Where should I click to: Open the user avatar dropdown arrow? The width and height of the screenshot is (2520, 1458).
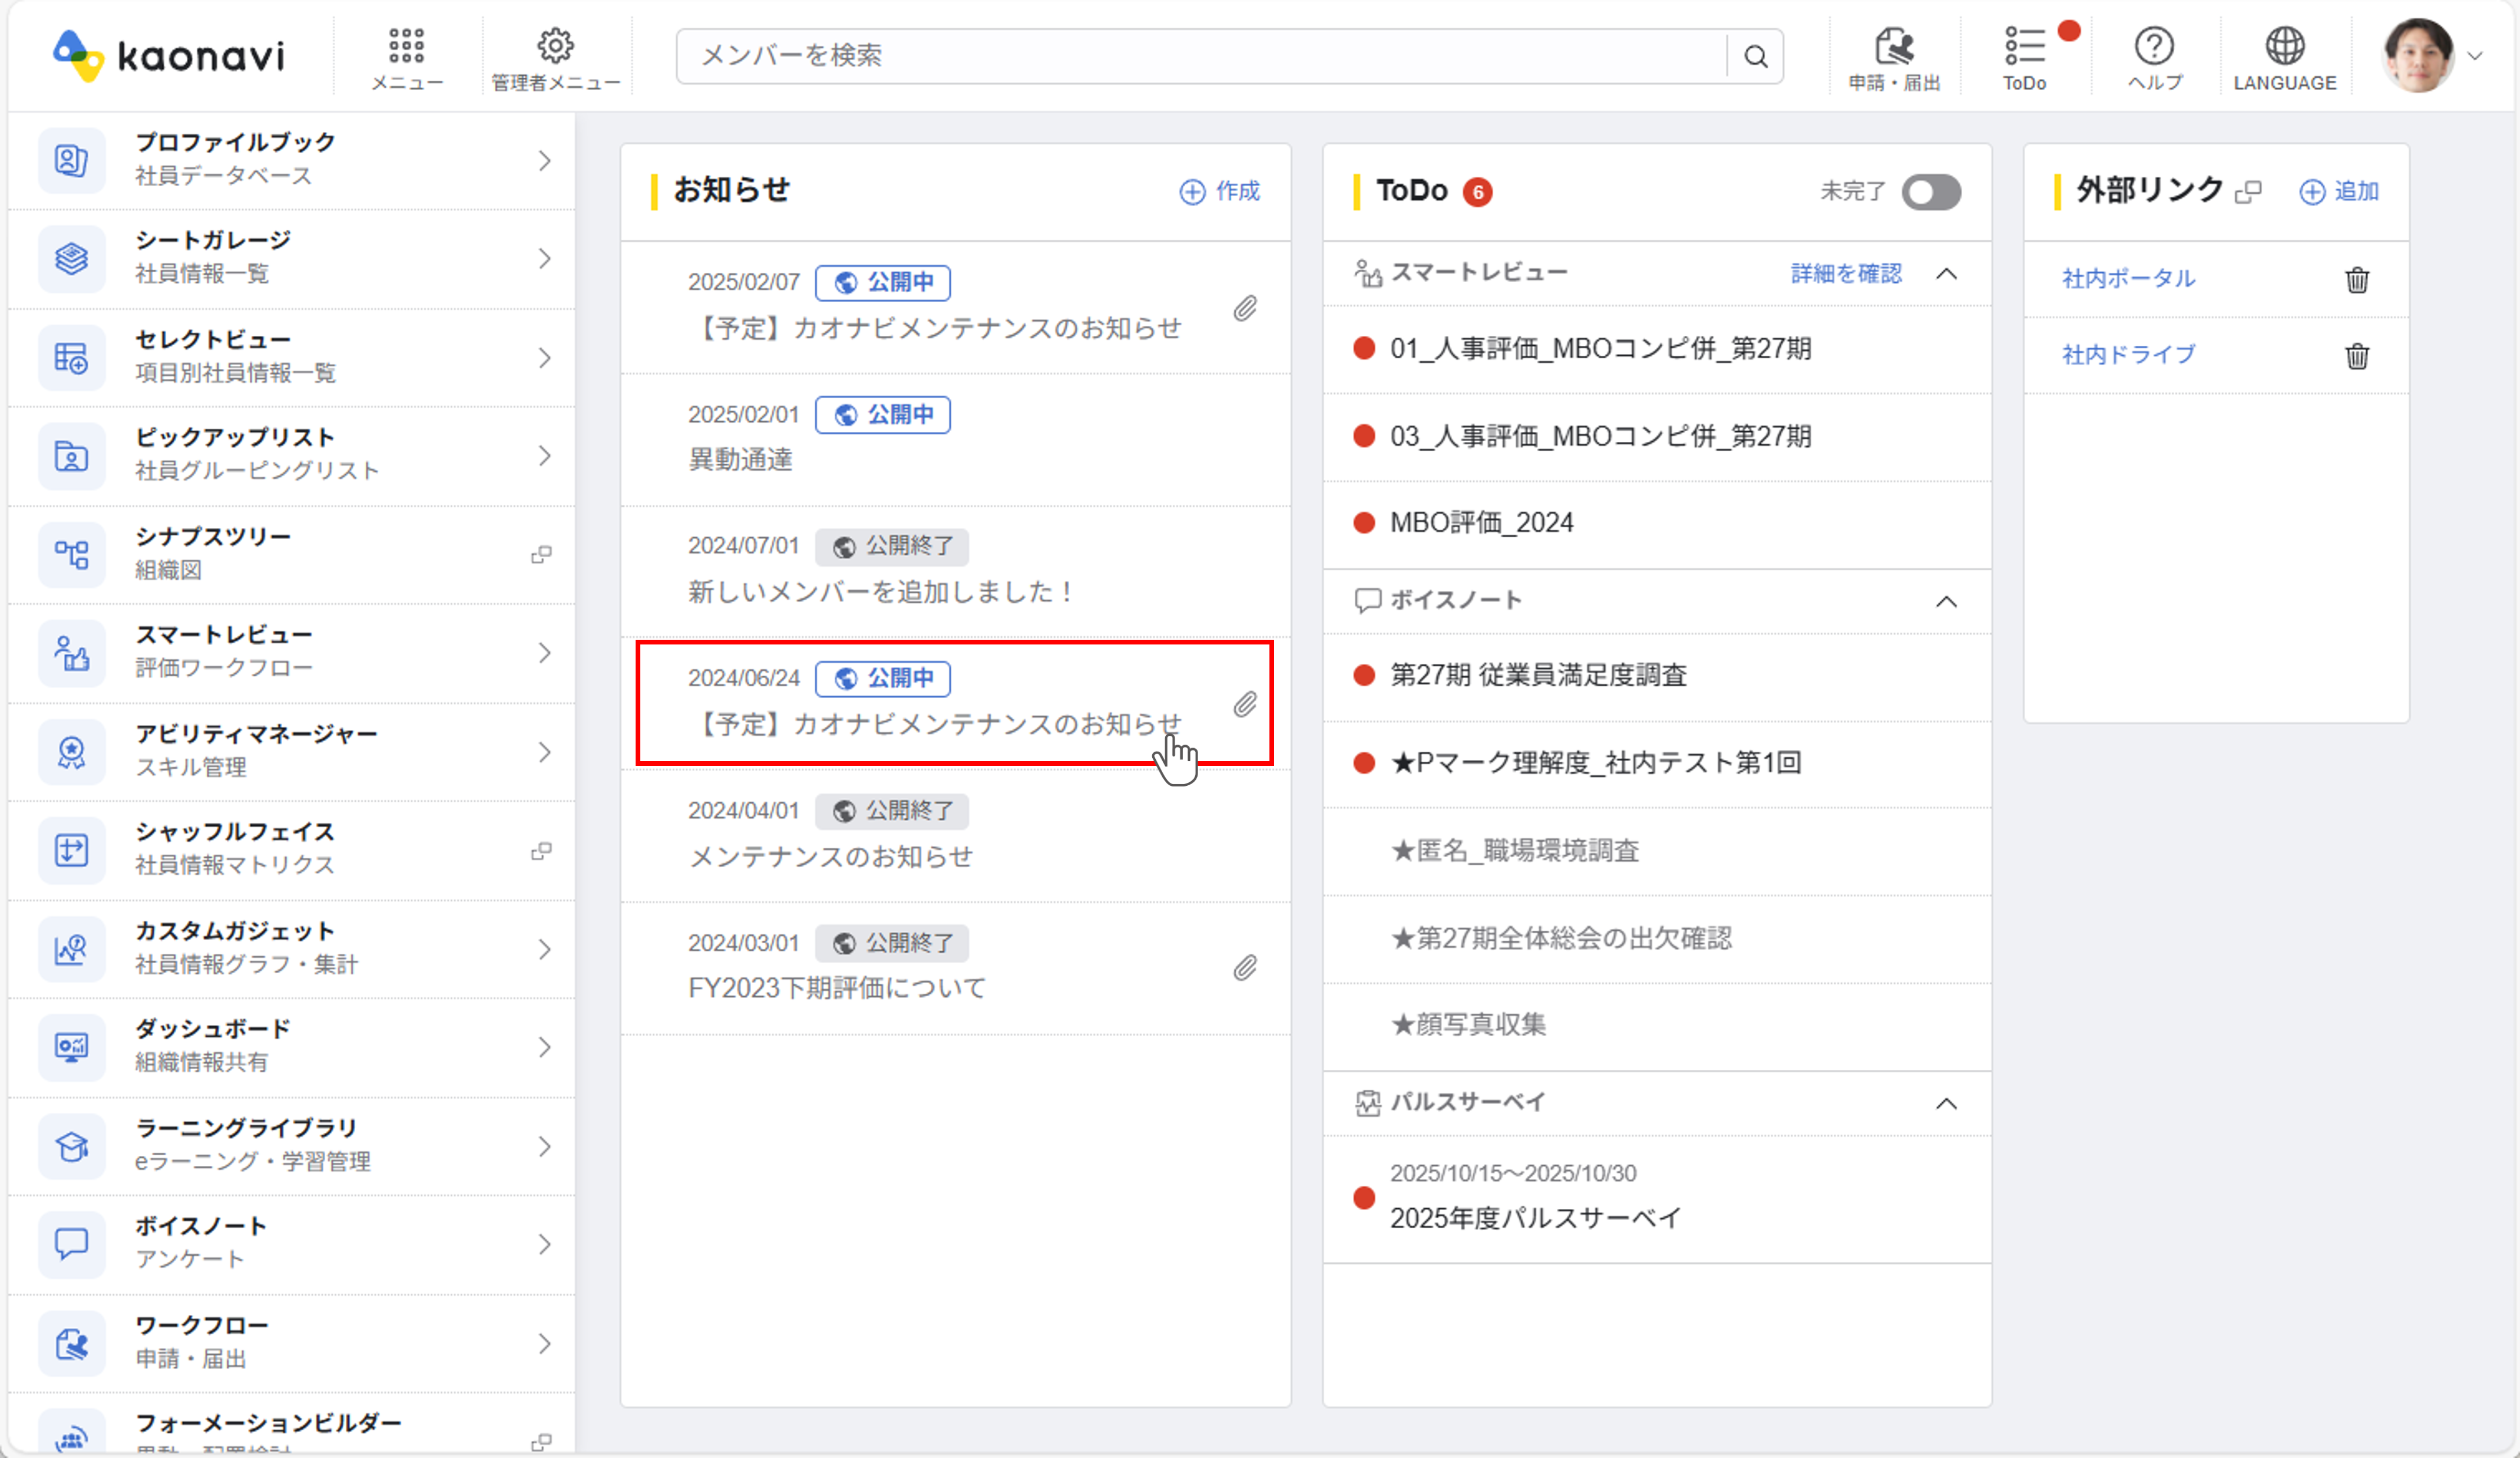coord(2475,56)
